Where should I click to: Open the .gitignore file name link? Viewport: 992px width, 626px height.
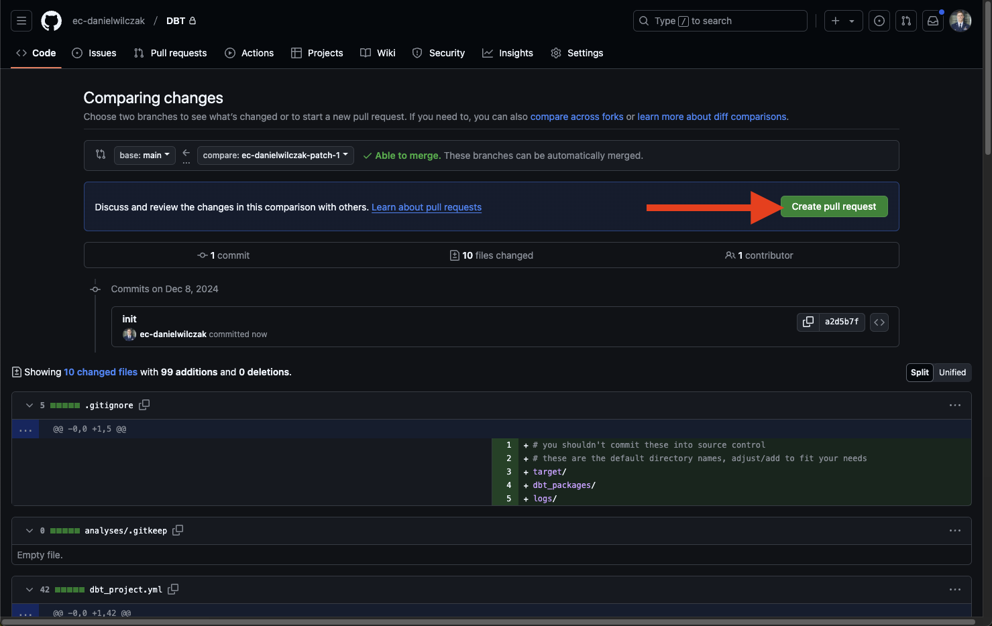(109, 405)
